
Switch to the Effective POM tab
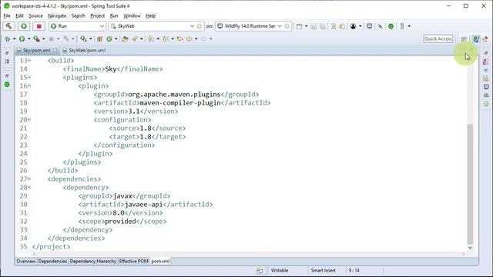click(x=133, y=261)
